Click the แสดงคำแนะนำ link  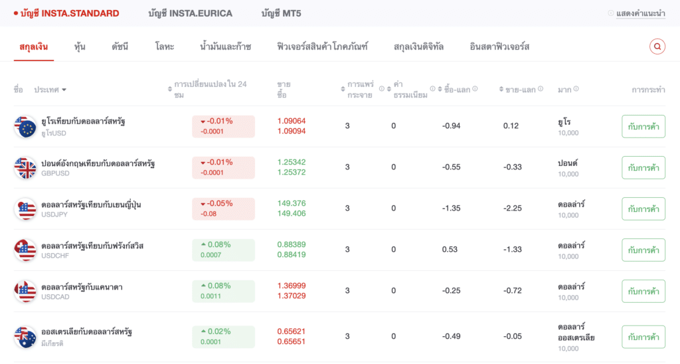point(640,13)
